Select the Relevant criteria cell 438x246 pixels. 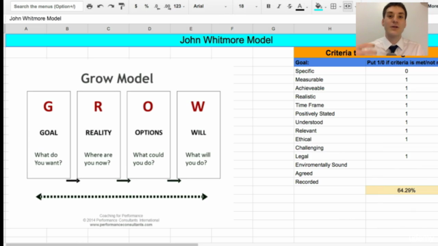[330, 131]
